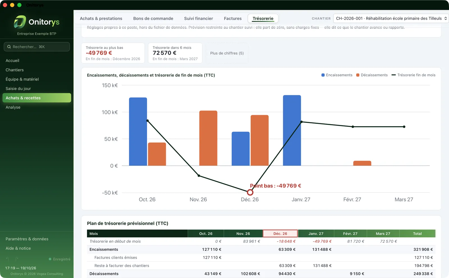Focus the Rechercher search field
449x278 pixels.
click(37, 47)
